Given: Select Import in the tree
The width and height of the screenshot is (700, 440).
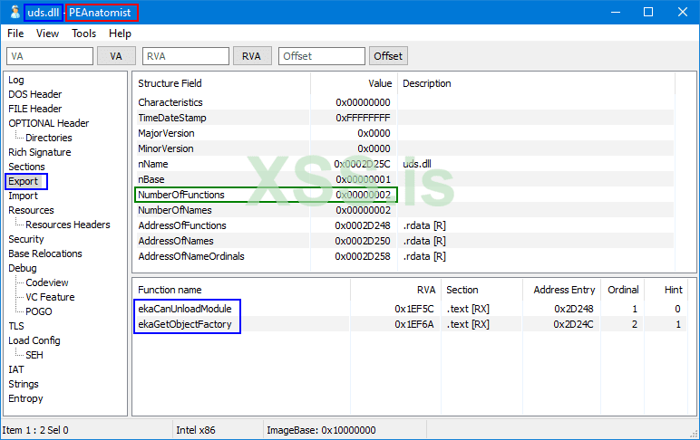Looking at the screenshot, I should pyautogui.click(x=24, y=196).
